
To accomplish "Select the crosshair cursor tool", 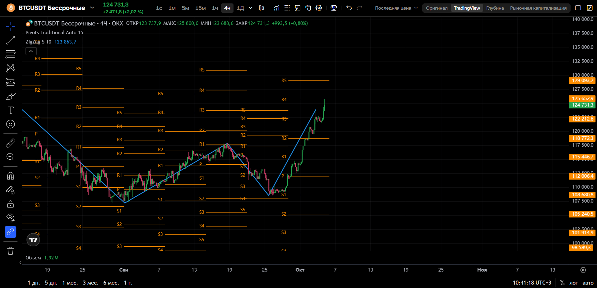I will click(11, 26).
